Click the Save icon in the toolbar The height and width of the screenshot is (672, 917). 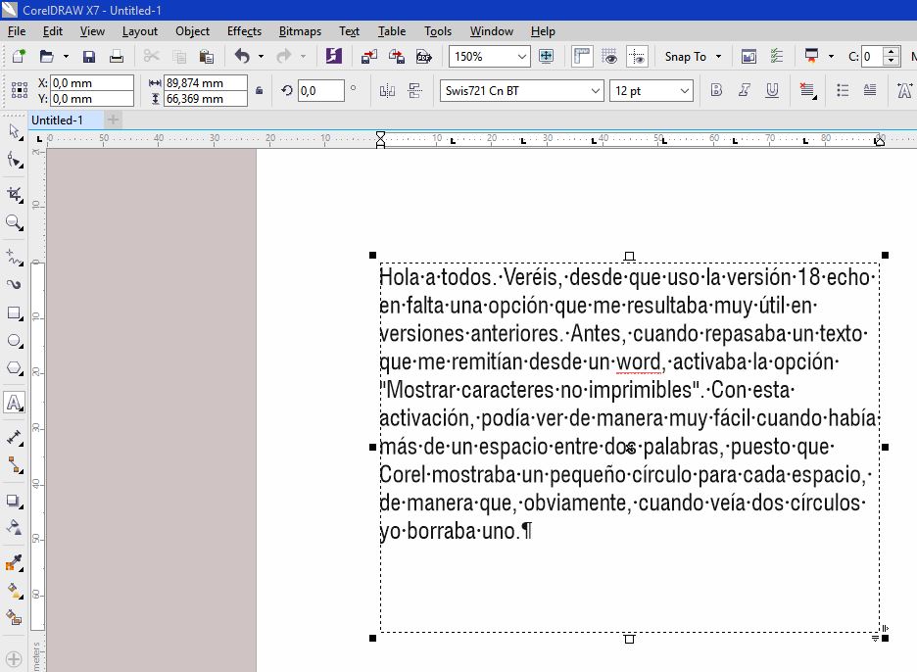pyautogui.click(x=89, y=57)
